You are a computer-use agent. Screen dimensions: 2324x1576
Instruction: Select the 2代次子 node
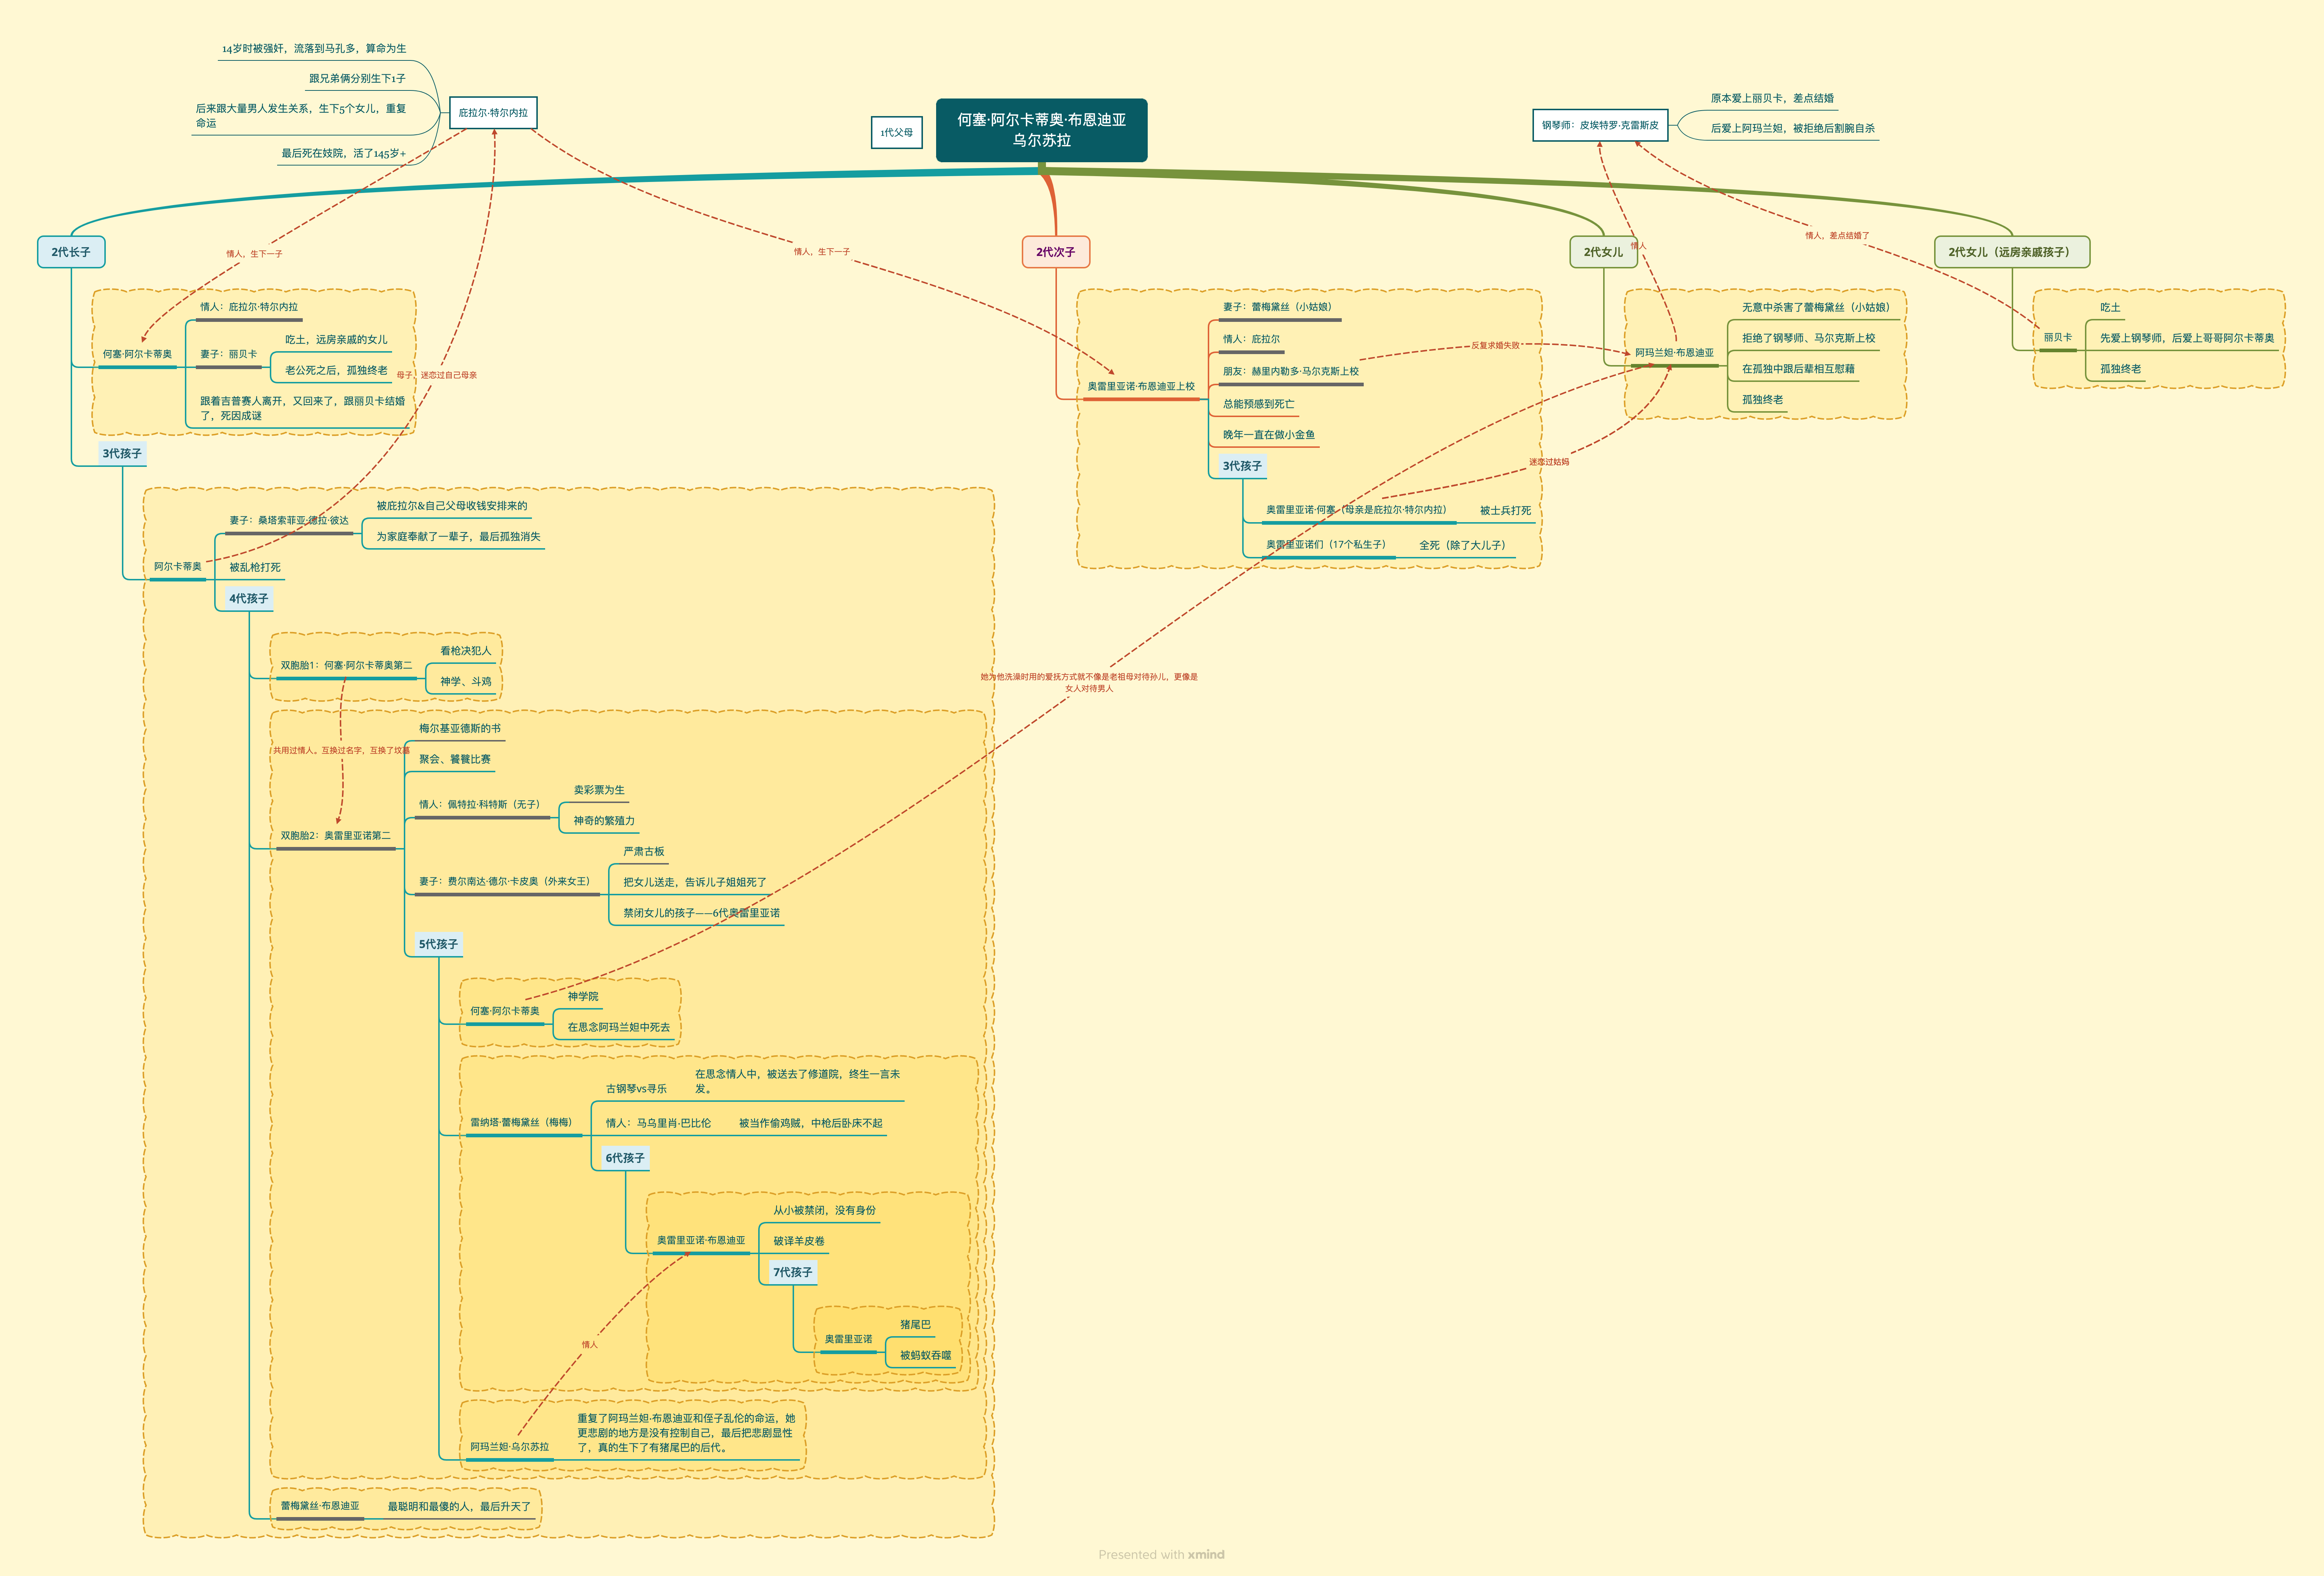(1055, 252)
